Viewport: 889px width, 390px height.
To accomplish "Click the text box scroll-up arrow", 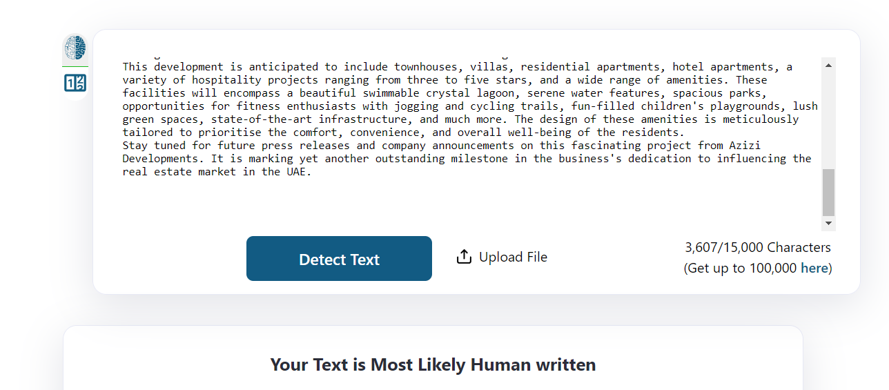I will [x=828, y=65].
